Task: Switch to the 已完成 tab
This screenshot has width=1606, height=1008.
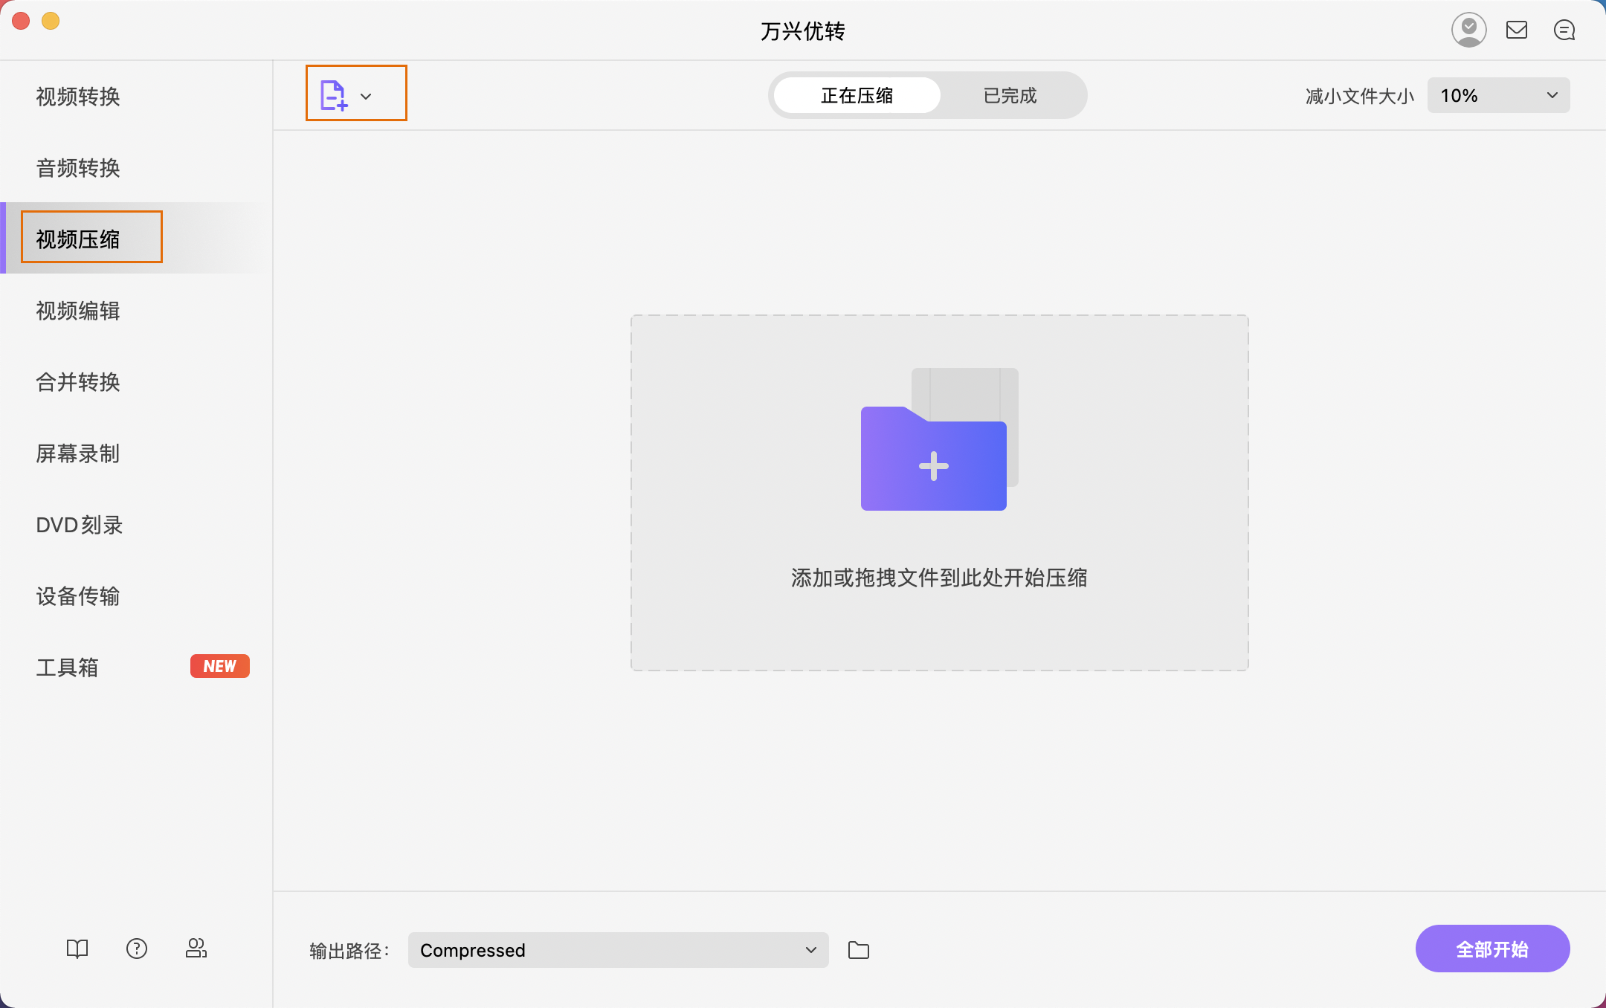Action: click(x=1009, y=95)
